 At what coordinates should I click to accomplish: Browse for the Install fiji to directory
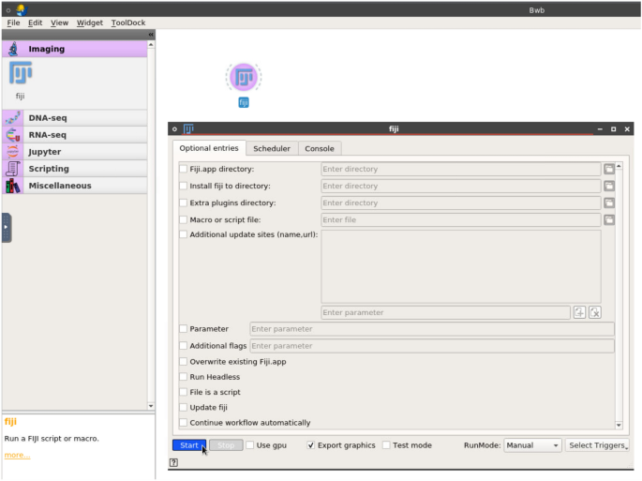[608, 187]
